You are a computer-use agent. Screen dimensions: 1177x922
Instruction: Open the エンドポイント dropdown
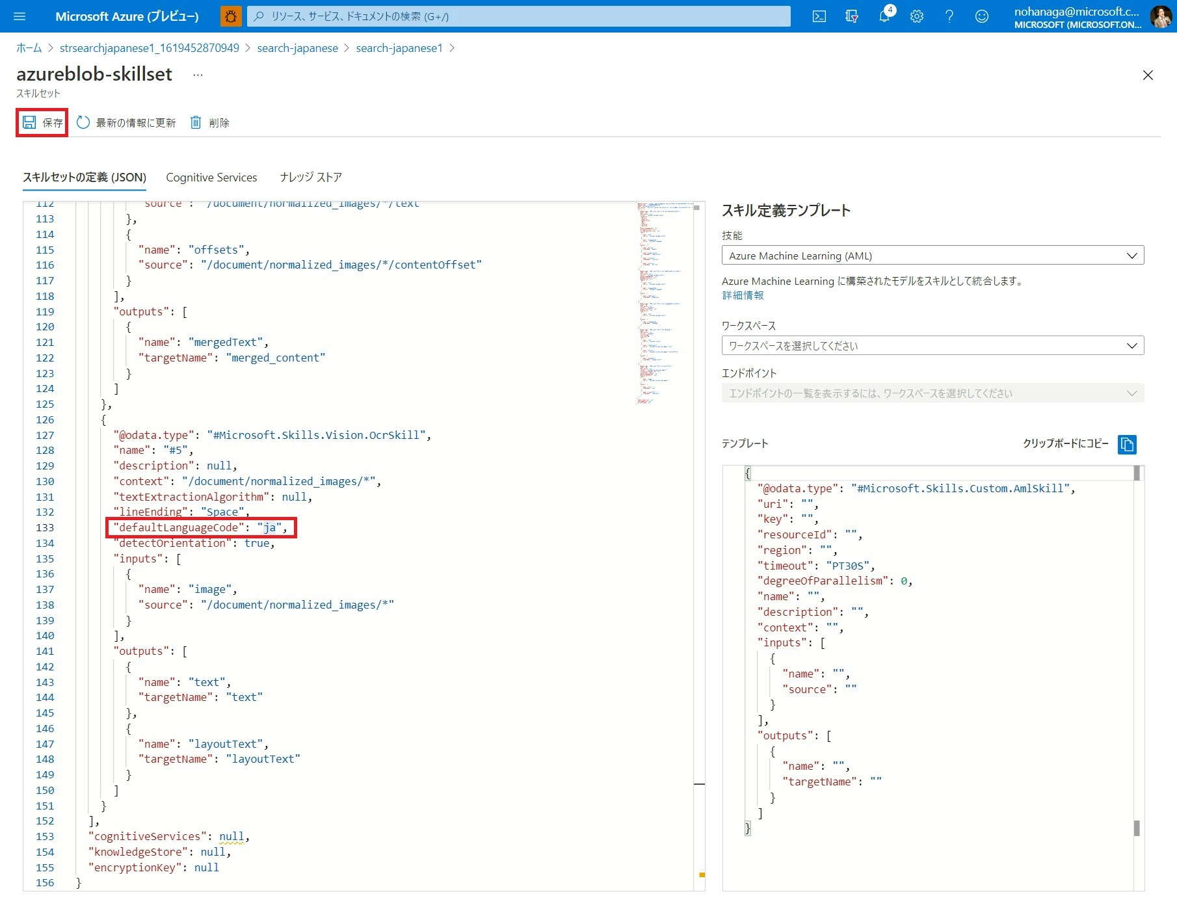(x=932, y=393)
